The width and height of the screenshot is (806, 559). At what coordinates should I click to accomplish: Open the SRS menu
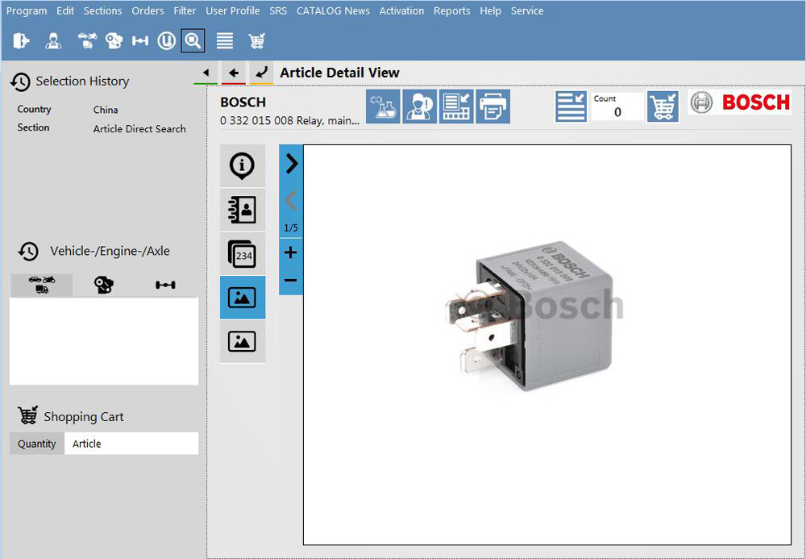tap(278, 10)
